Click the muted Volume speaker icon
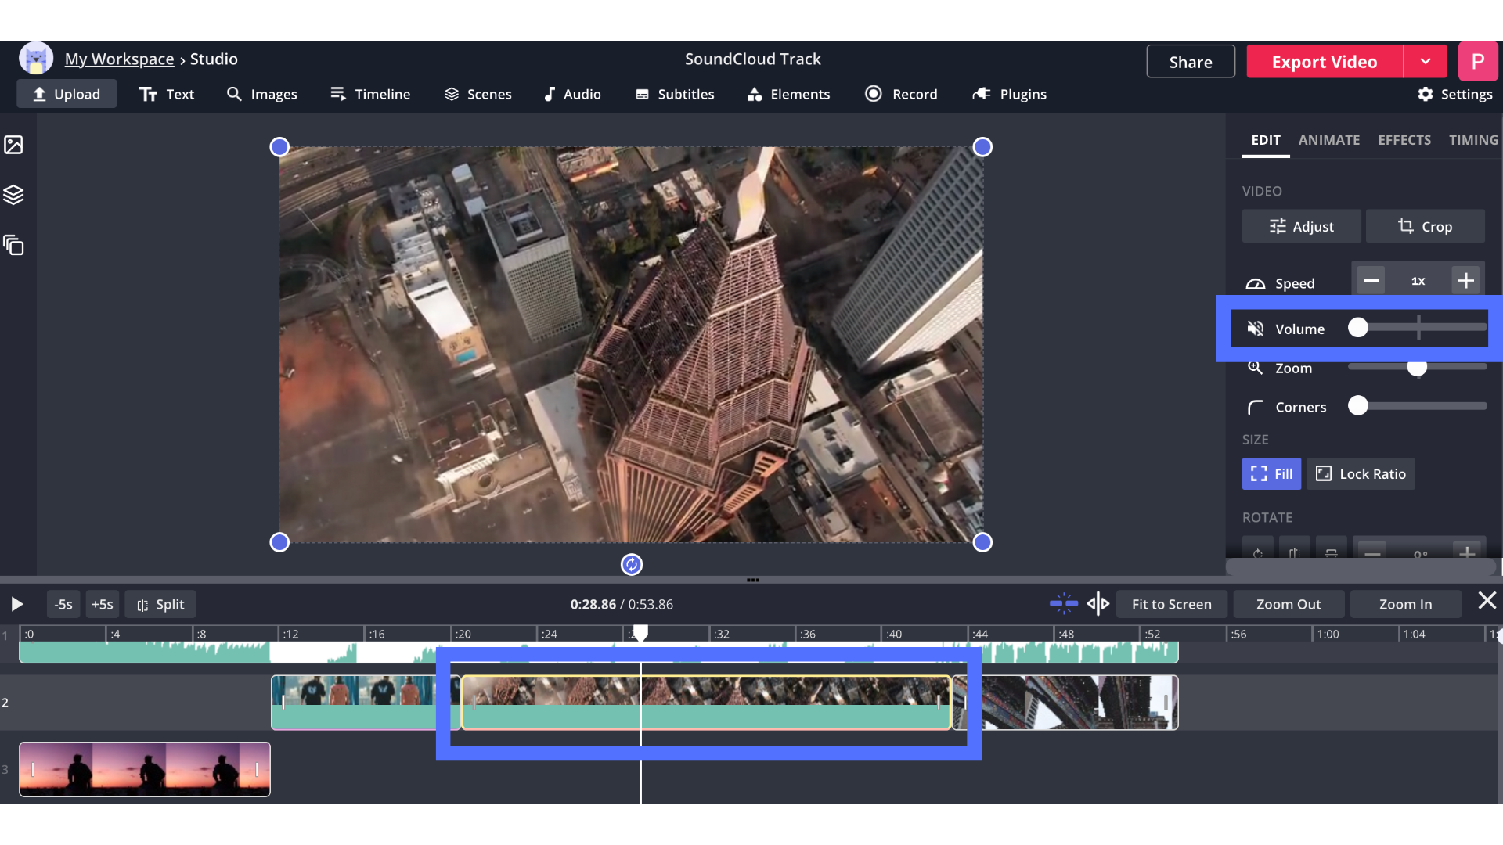 tap(1255, 329)
